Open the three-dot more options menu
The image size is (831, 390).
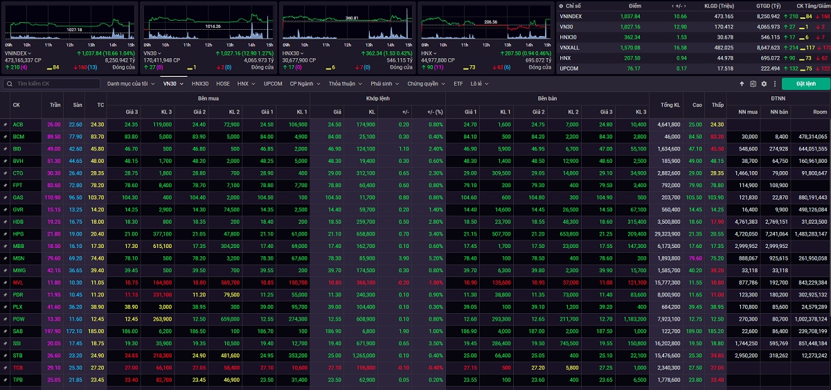774,84
